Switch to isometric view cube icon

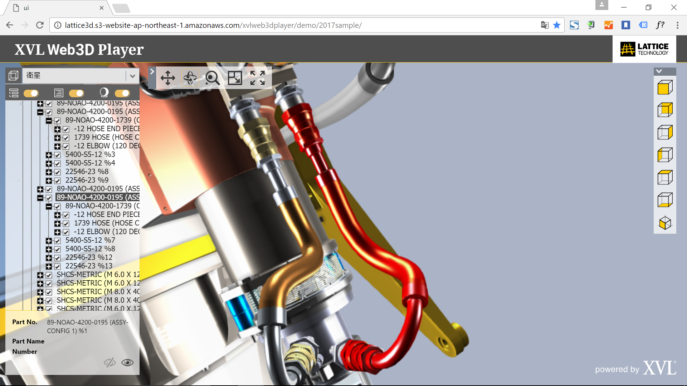[x=665, y=223]
